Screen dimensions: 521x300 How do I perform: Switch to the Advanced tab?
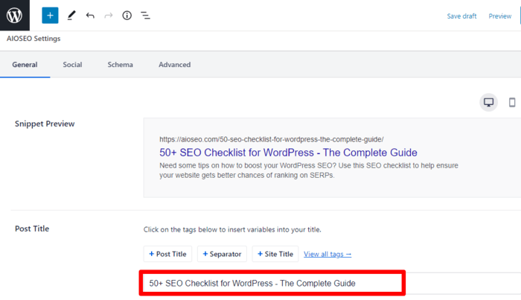(x=174, y=65)
